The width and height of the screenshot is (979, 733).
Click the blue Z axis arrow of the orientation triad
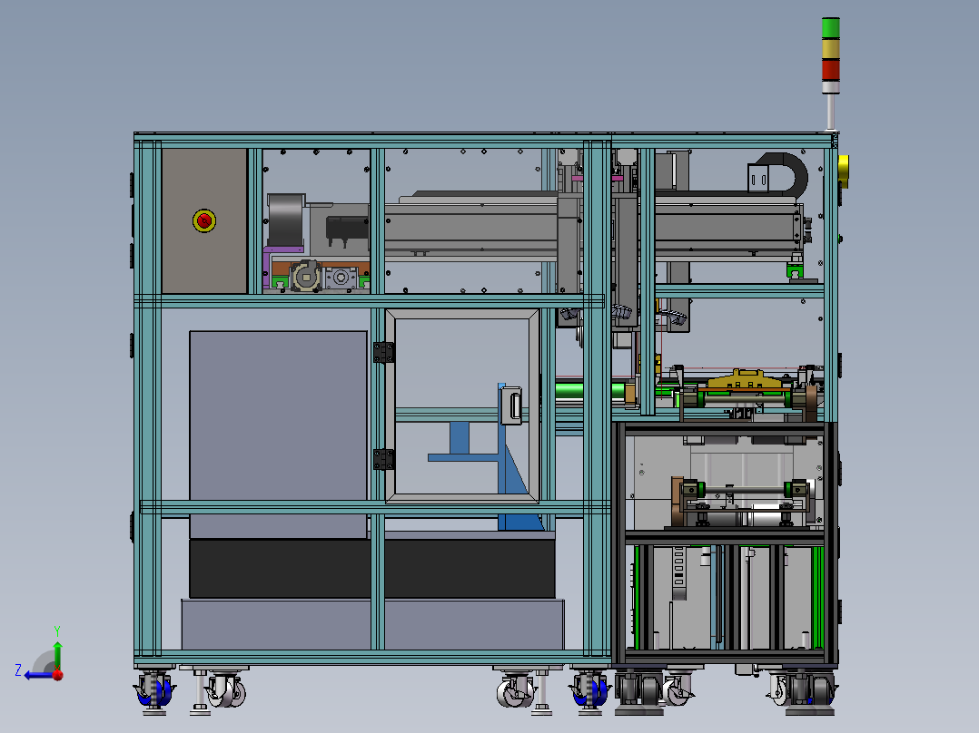point(39,675)
